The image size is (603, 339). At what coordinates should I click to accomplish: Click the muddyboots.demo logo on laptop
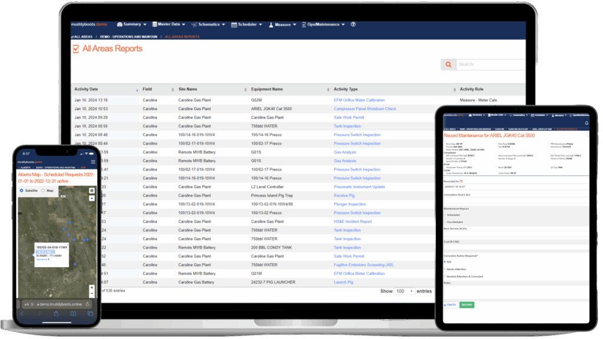[x=89, y=24]
